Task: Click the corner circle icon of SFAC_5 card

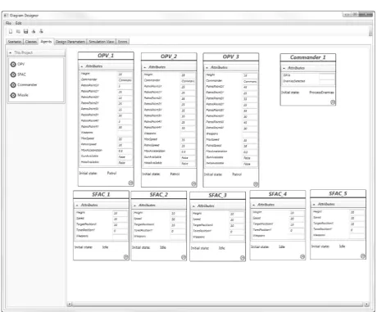Action: point(362,256)
